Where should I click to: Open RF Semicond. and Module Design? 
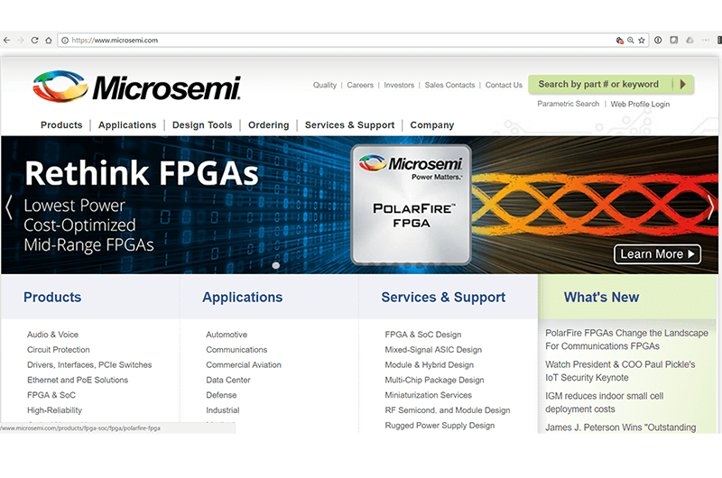[448, 410]
